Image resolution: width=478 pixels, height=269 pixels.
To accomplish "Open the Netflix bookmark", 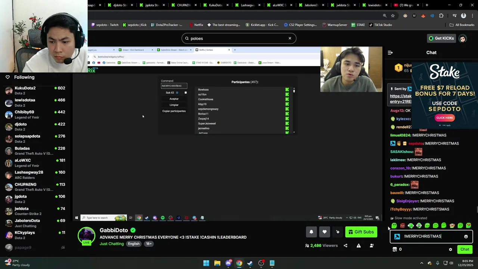I will tap(196, 25).
